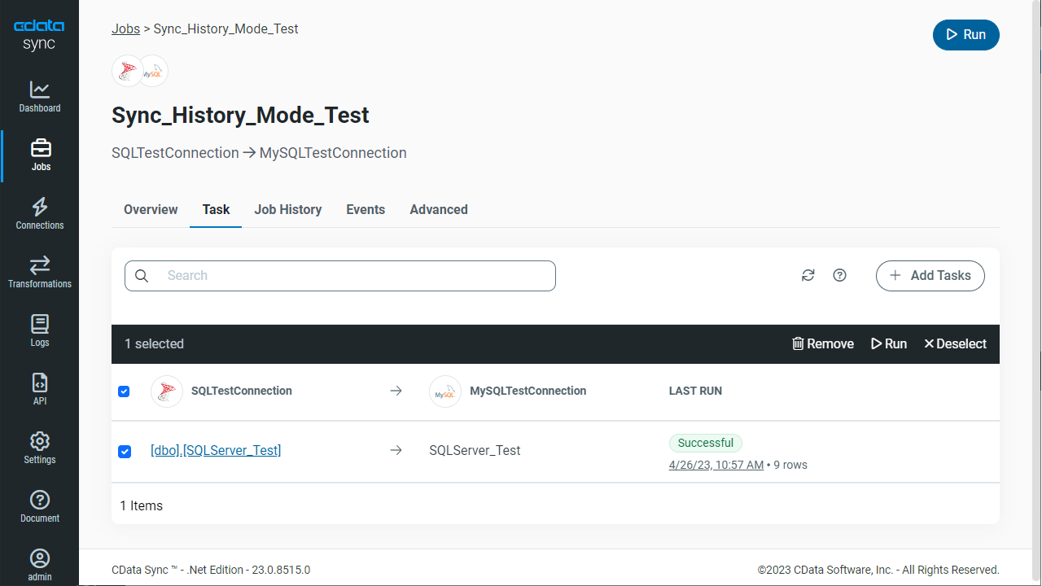
Task: Open the Logs section
Action: pyautogui.click(x=39, y=330)
